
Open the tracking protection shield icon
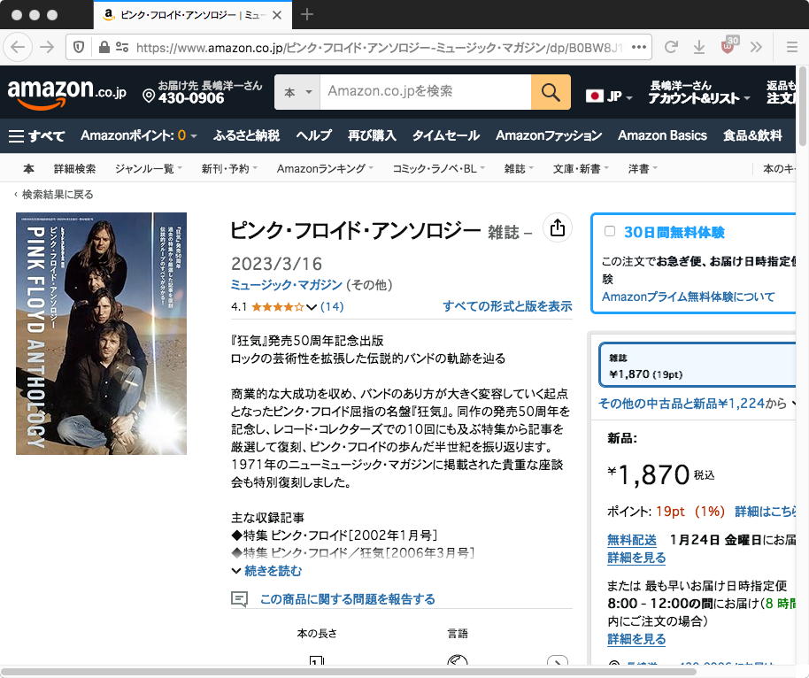pos(79,48)
